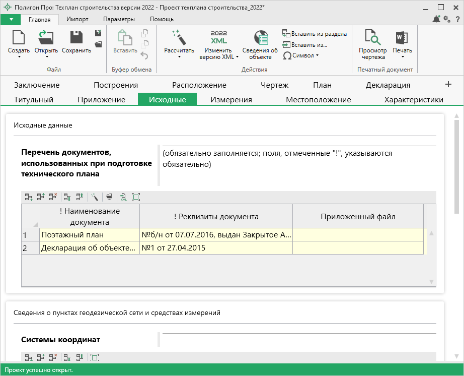The width and height of the screenshot is (464, 376).
Task: Select the Поэтажный план document cell
Action: coord(89,234)
